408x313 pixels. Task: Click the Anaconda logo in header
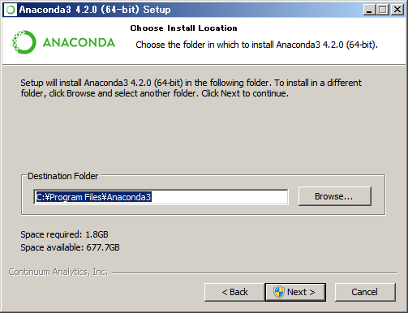pos(64,42)
